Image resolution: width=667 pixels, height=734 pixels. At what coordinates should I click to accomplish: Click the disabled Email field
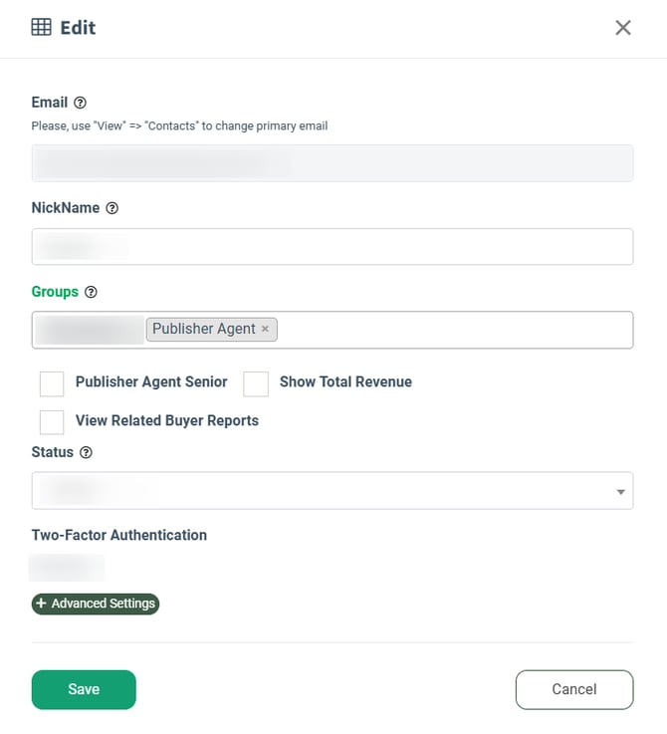click(332, 163)
